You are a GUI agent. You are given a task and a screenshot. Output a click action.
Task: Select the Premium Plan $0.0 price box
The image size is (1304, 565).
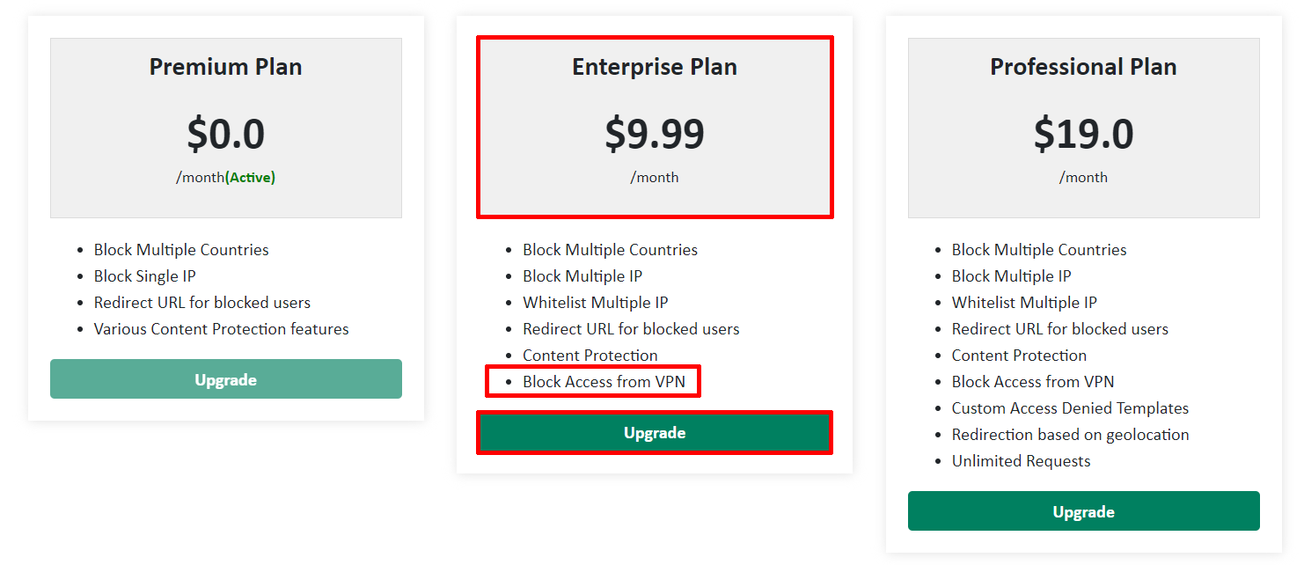point(226,128)
